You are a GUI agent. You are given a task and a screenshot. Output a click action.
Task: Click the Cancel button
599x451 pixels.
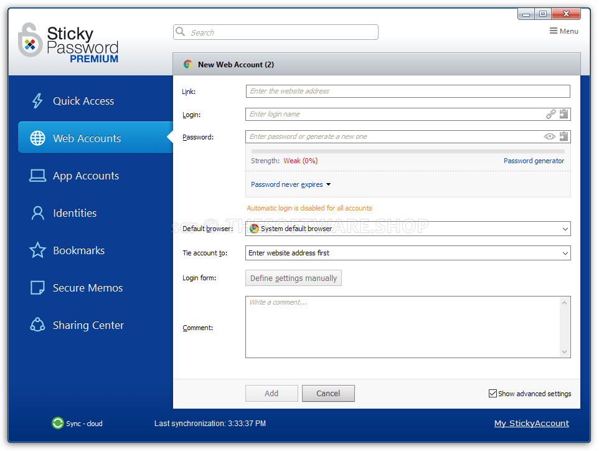click(x=328, y=393)
